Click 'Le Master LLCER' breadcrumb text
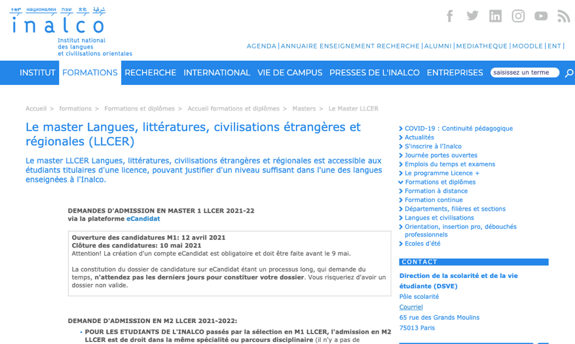This screenshot has width=575, height=344. pyautogui.click(x=354, y=109)
